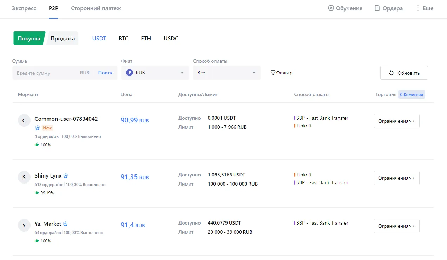Switch to Продажа sell mode

tap(63, 39)
